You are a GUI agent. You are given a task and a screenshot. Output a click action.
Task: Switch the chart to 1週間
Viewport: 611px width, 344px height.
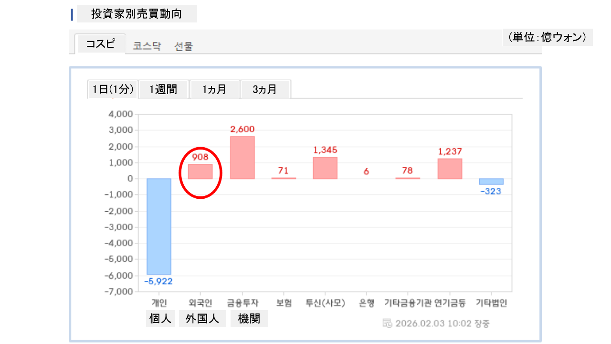tap(163, 89)
